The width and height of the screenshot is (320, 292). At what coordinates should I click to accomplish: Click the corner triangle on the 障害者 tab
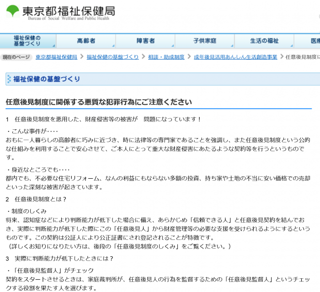[x=172, y=46]
